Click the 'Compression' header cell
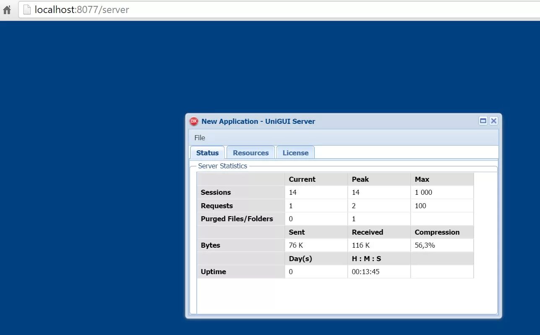Image resolution: width=540 pixels, height=335 pixels. point(442,232)
